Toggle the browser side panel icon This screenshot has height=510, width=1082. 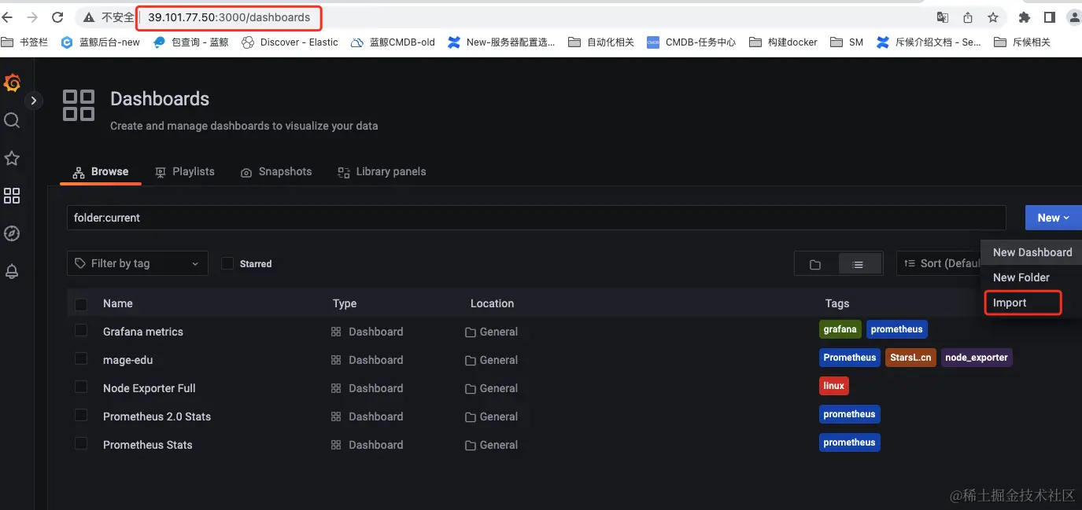click(1049, 17)
